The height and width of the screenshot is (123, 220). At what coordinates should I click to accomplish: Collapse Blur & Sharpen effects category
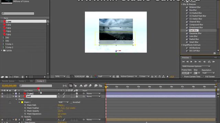point(182,4)
